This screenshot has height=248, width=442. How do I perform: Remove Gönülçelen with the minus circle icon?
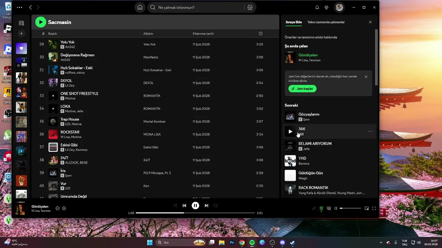58,208
